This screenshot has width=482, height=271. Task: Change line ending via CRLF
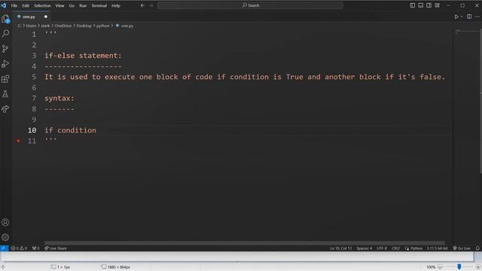[x=395, y=248]
